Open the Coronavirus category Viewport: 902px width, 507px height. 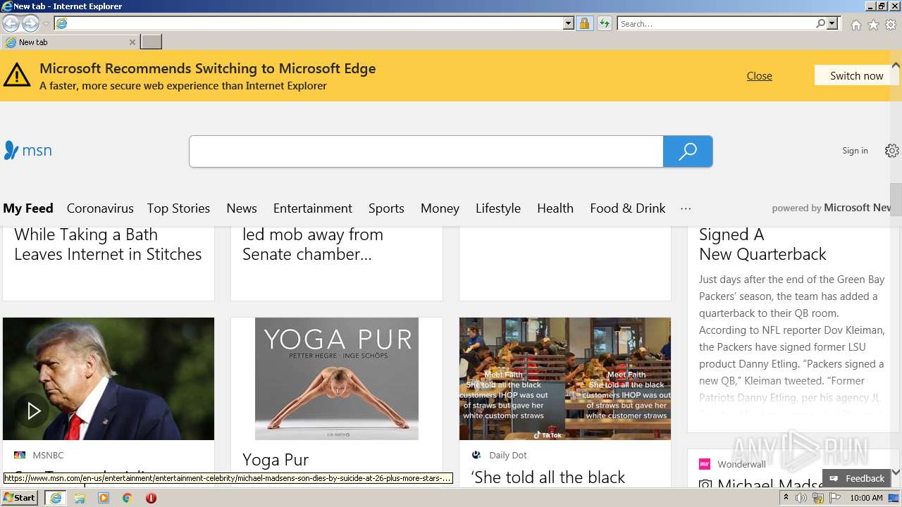coord(100,208)
